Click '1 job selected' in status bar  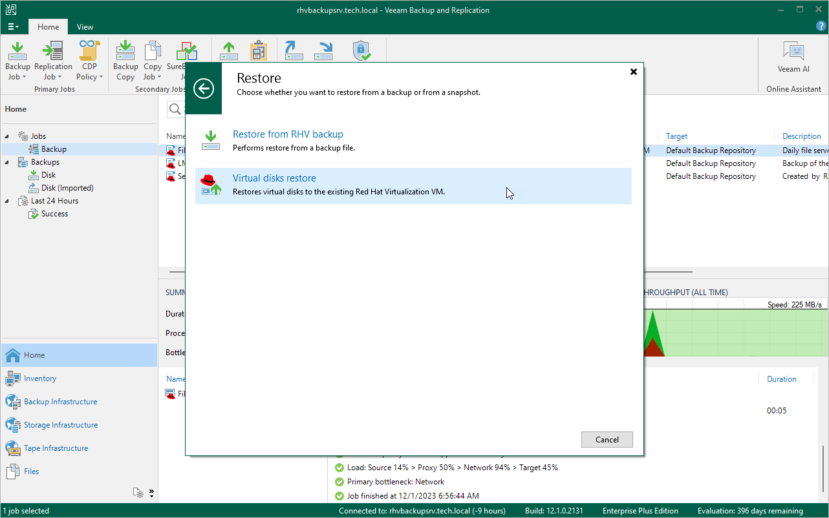(26, 511)
